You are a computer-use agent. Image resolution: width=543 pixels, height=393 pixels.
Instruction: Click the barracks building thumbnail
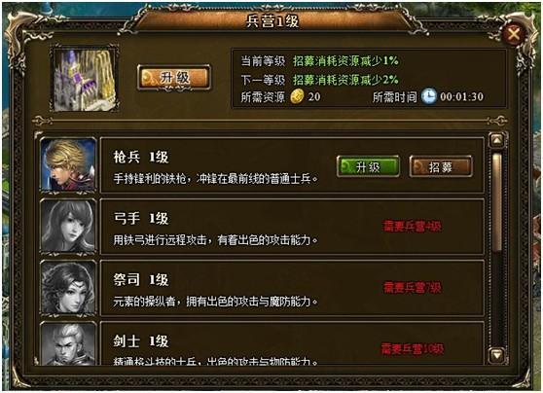coord(85,79)
